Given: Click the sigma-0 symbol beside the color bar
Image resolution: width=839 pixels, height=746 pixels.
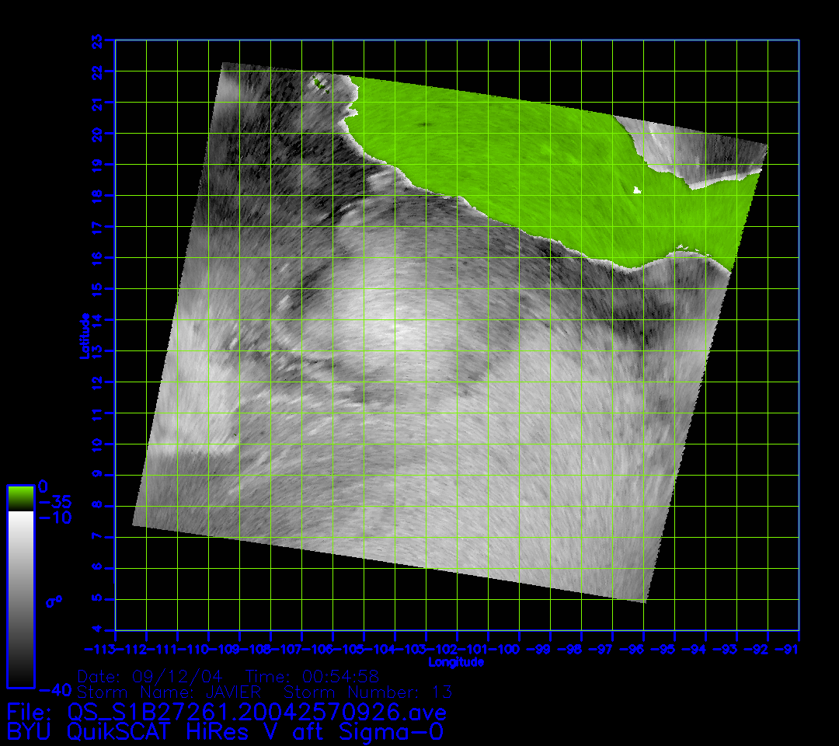Looking at the screenshot, I should 54,601.
